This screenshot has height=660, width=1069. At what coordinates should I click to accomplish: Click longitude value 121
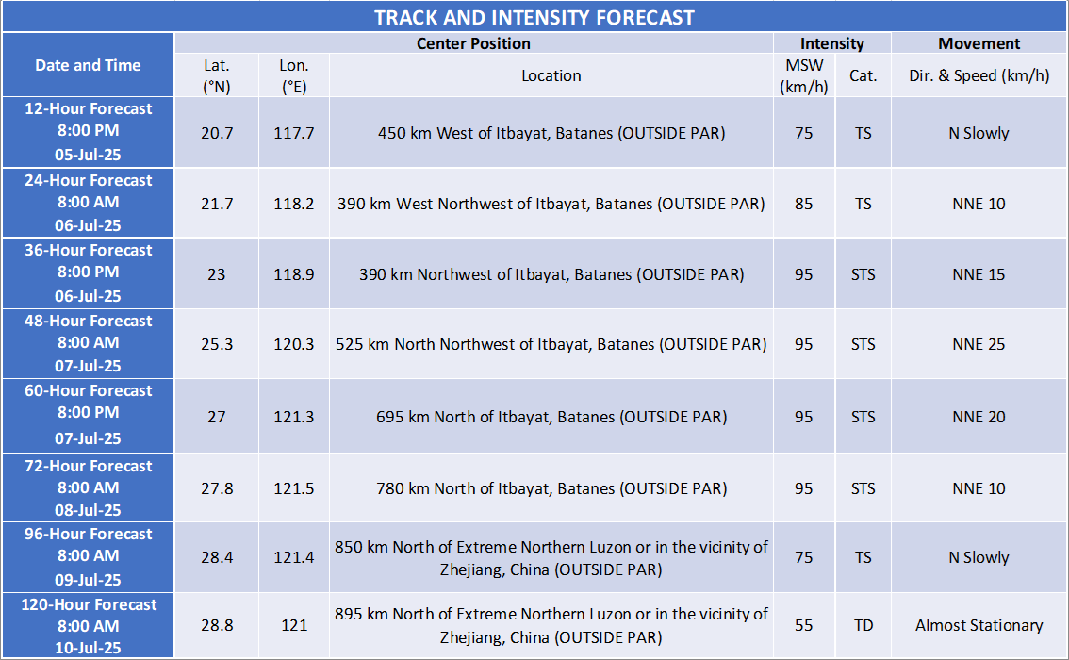click(x=294, y=625)
